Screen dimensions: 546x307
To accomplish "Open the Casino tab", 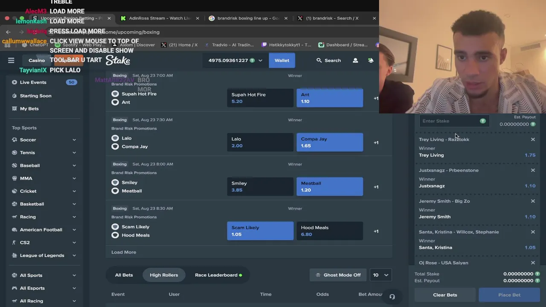I will (x=37, y=61).
